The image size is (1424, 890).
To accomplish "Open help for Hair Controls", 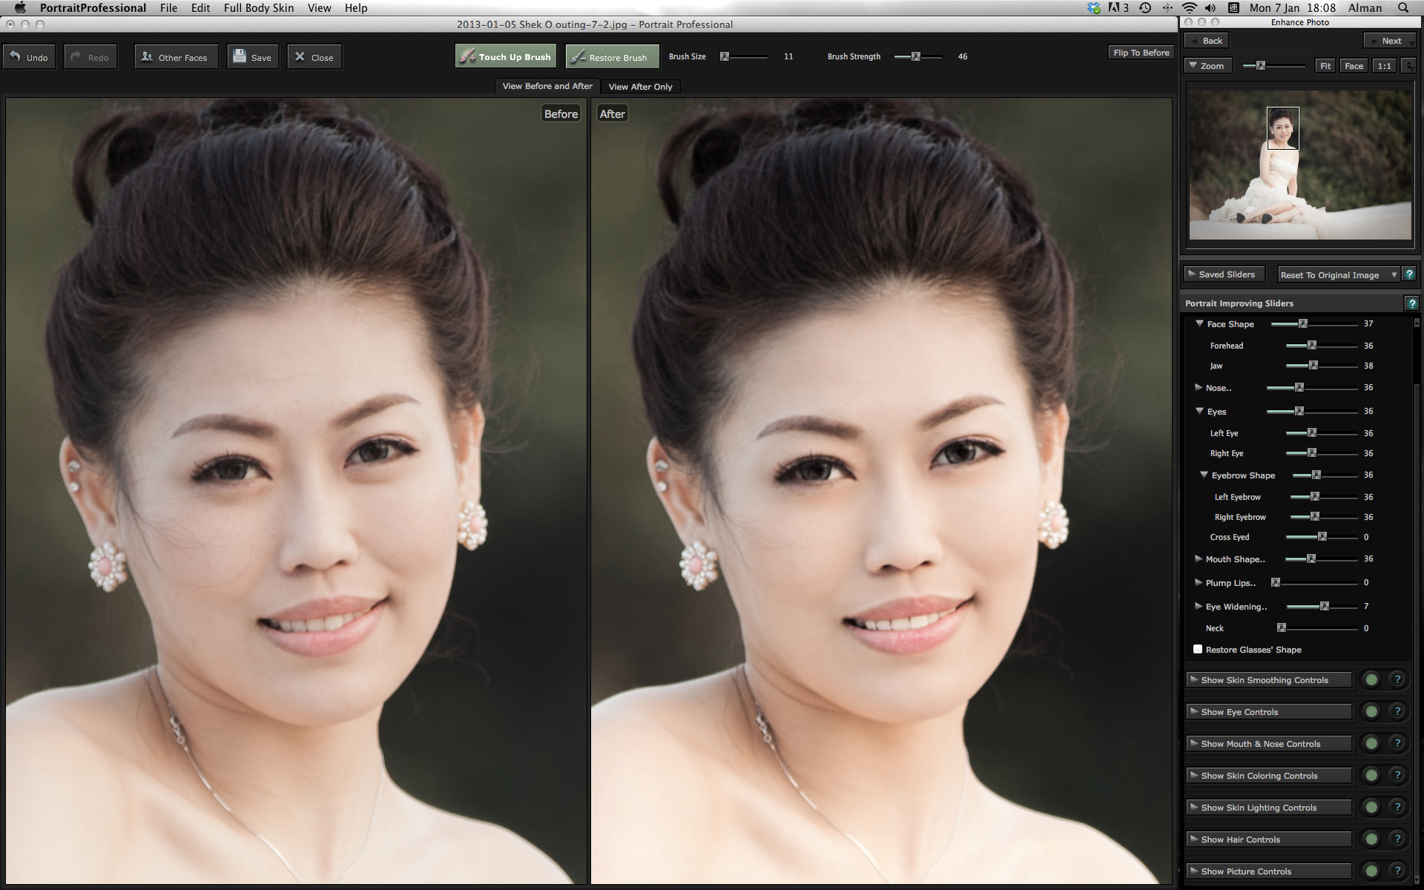I will coord(1397,839).
